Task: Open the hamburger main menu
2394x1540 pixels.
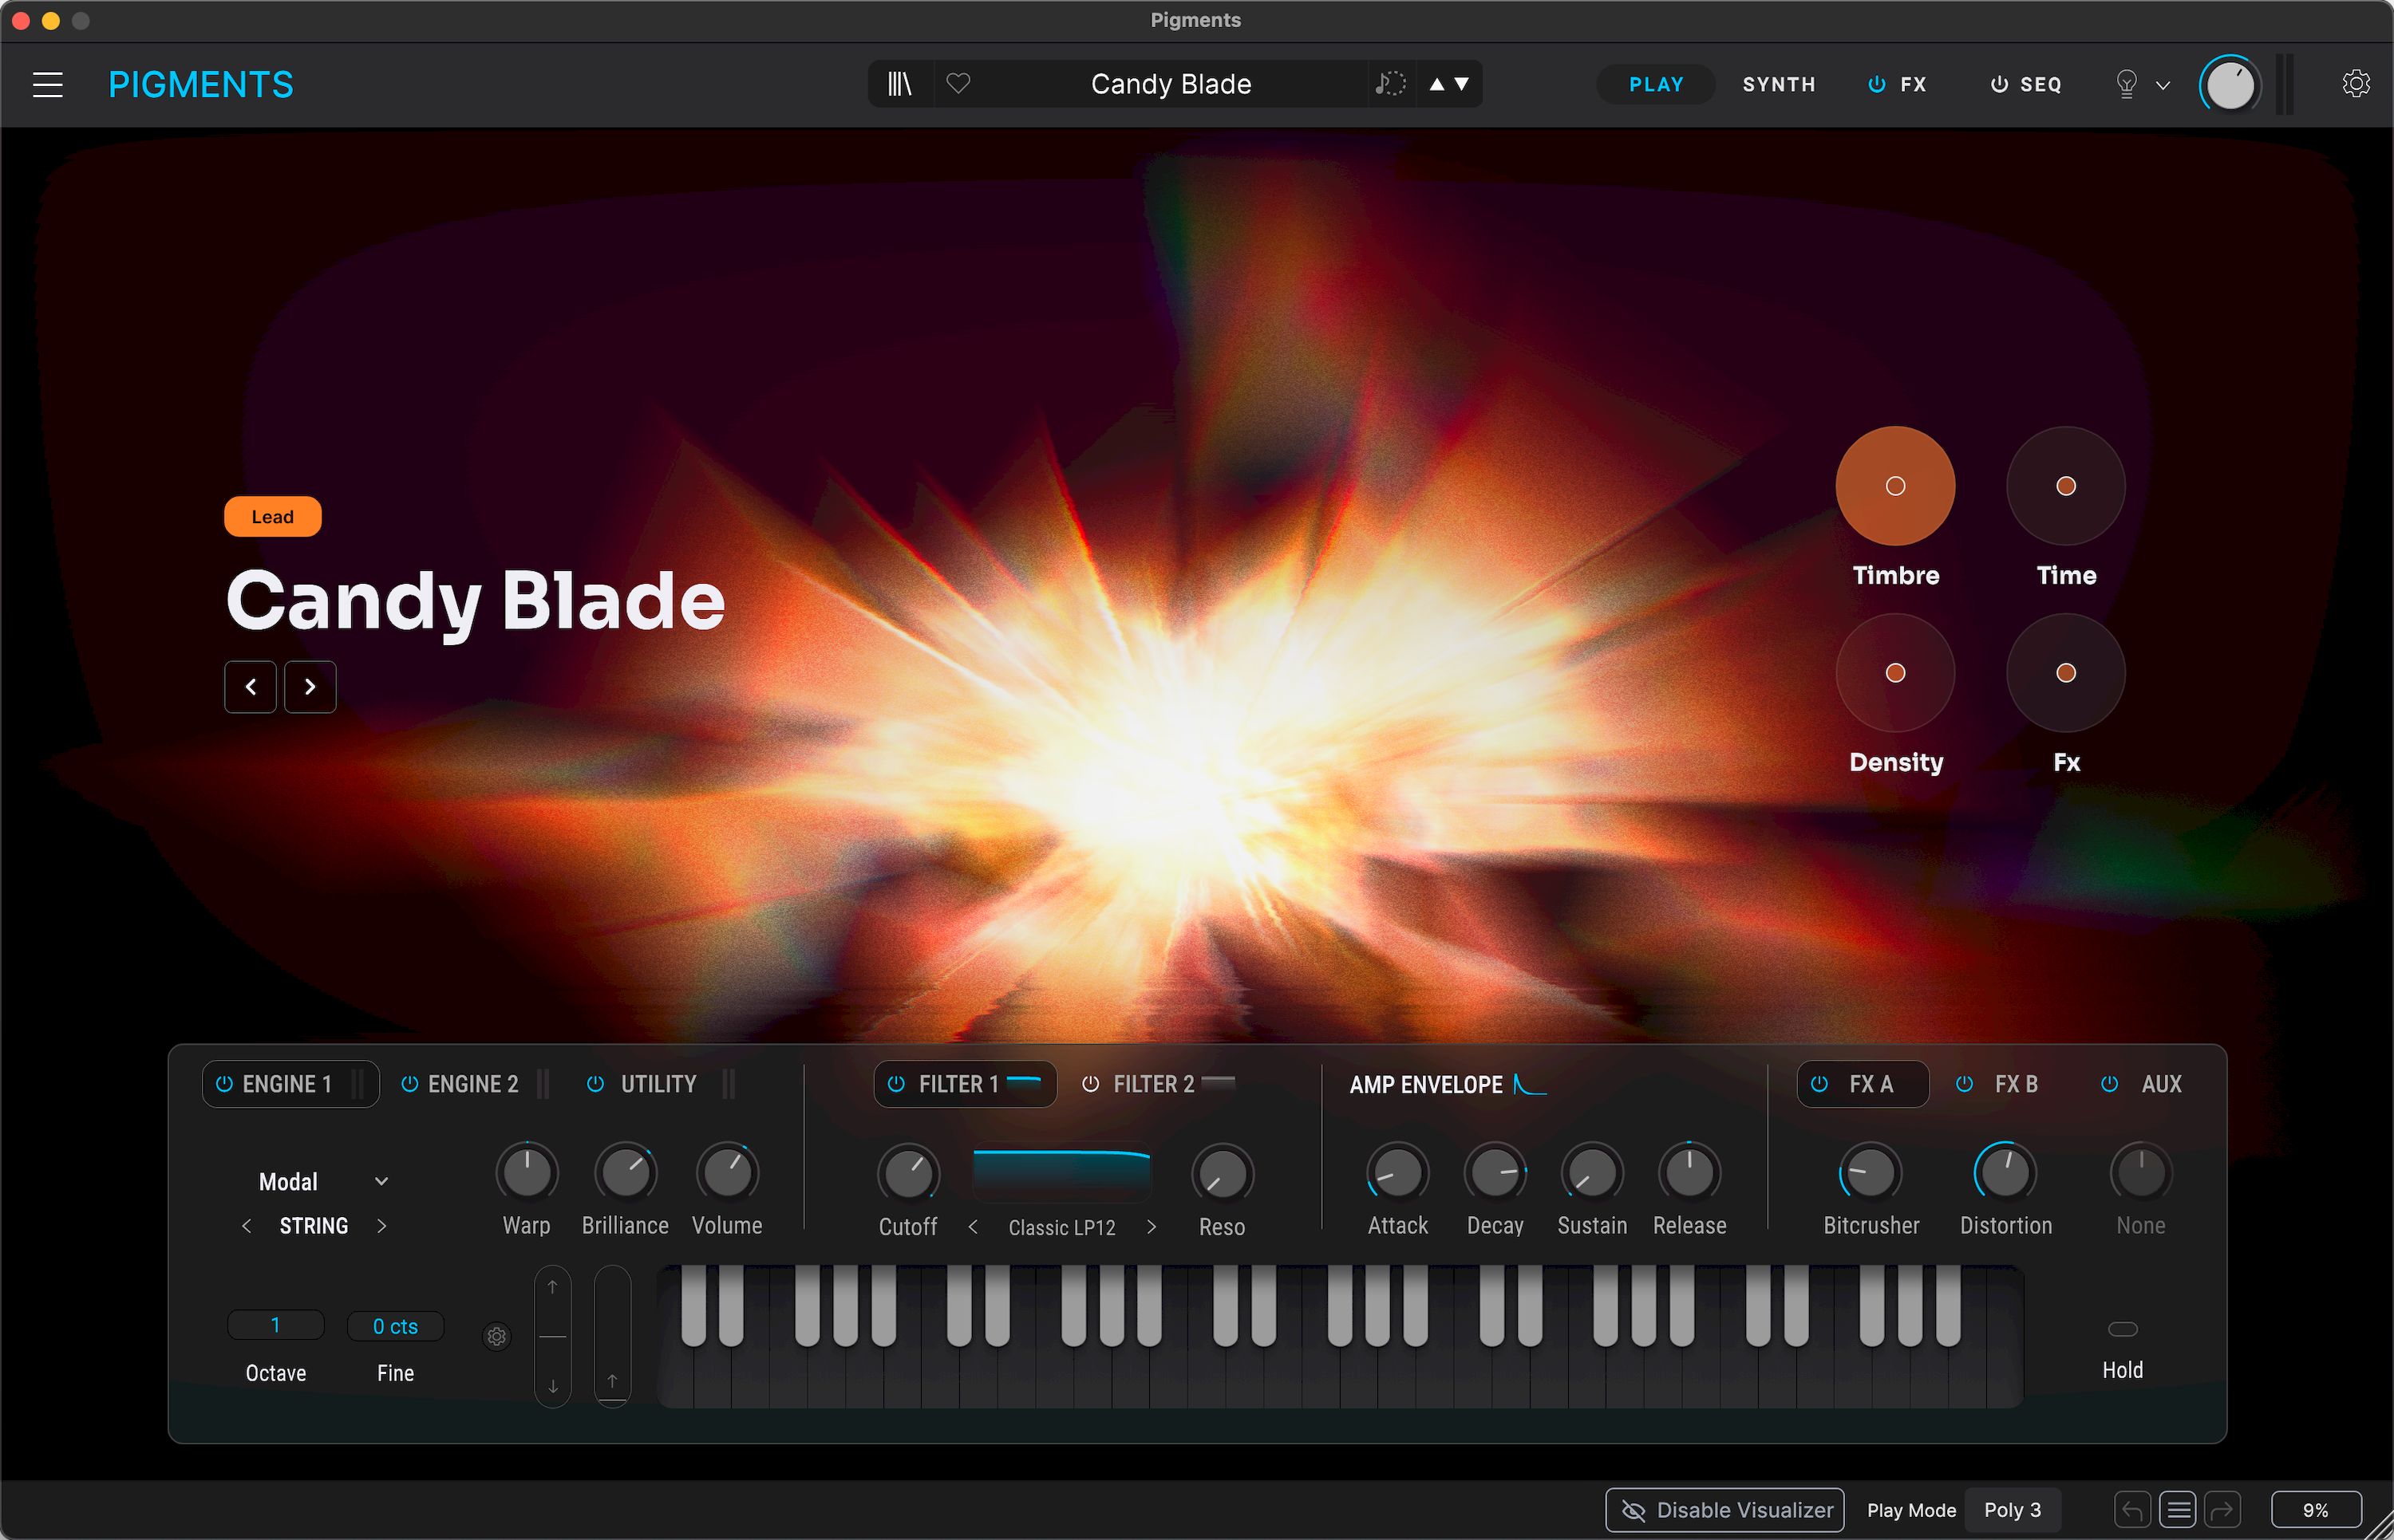Action: [x=48, y=85]
